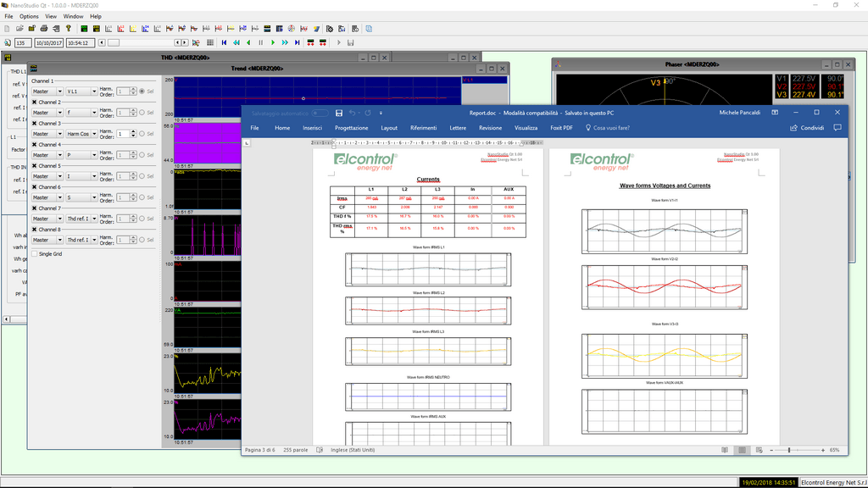The height and width of the screenshot is (488, 868).
Task: Click the open folder icon in toolbar
Action: pos(19,28)
